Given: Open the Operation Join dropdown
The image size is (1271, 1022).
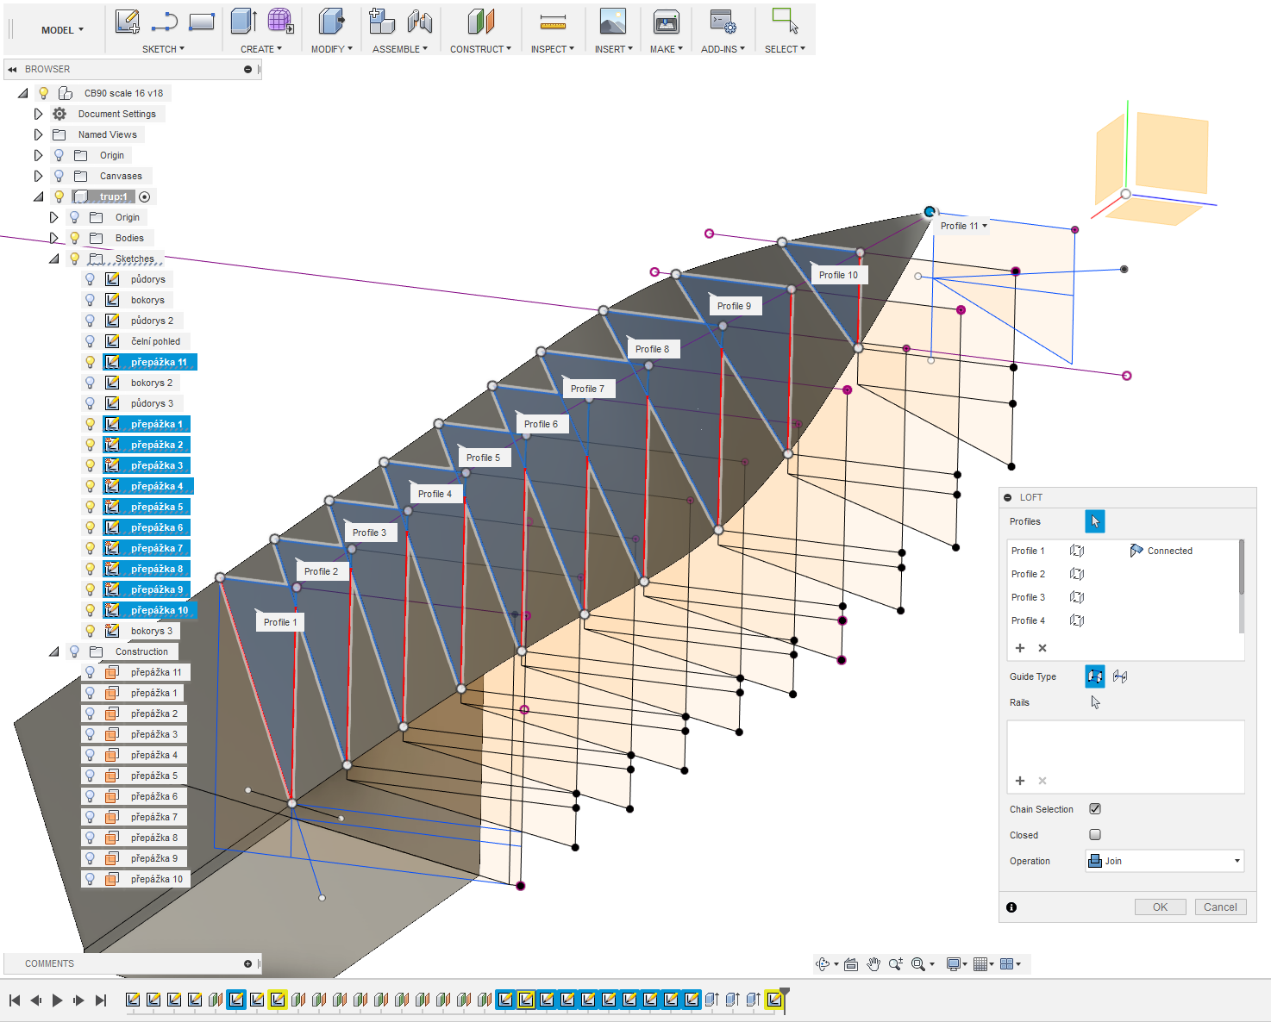Looking at the screenshot, I should (1164, 861).
